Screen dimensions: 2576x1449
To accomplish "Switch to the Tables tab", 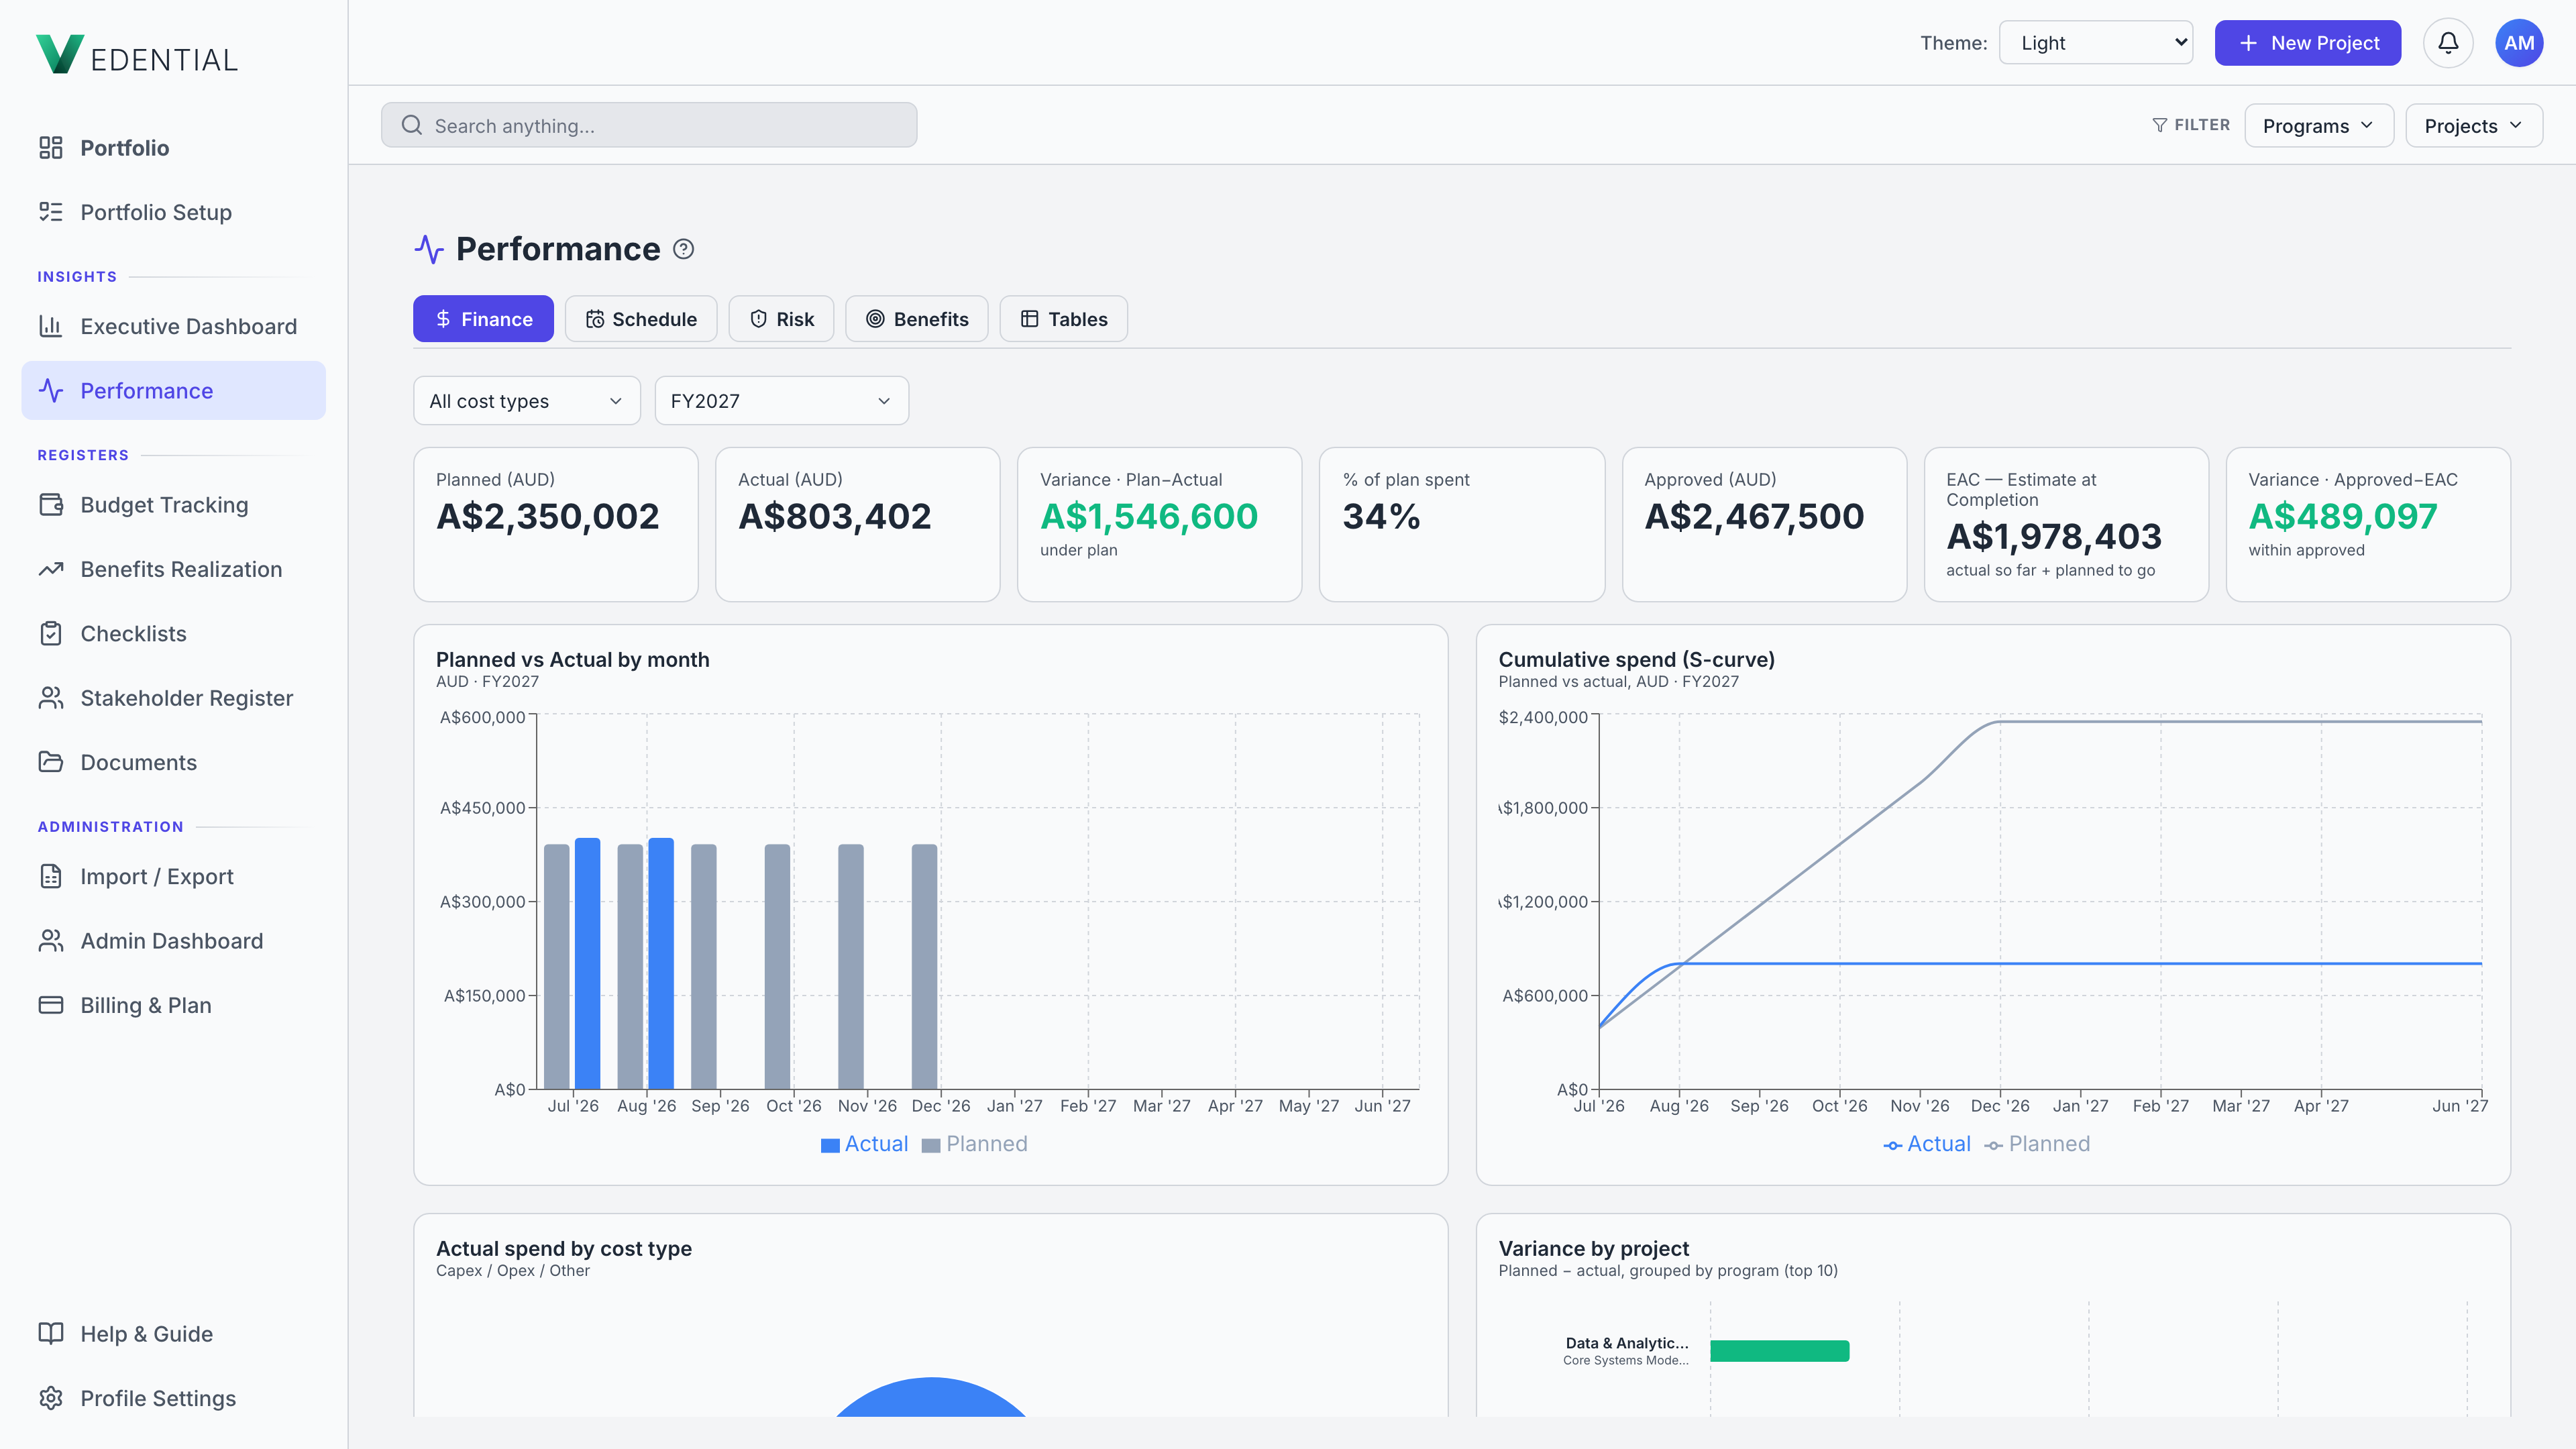I will pos(1064,319).
